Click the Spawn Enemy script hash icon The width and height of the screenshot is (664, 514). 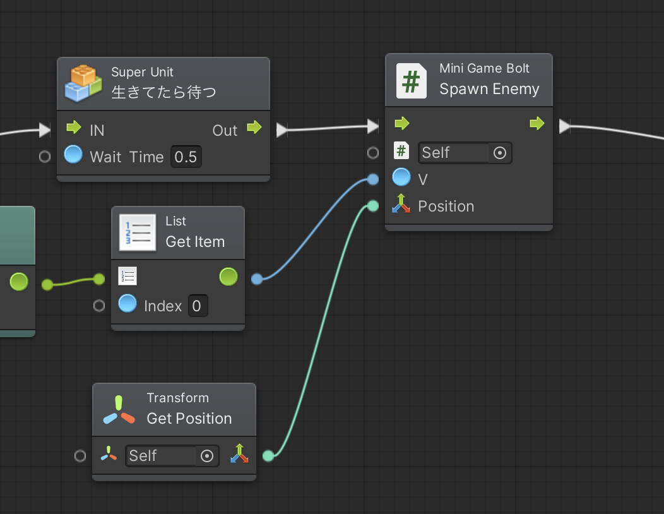tap(411, 81)
